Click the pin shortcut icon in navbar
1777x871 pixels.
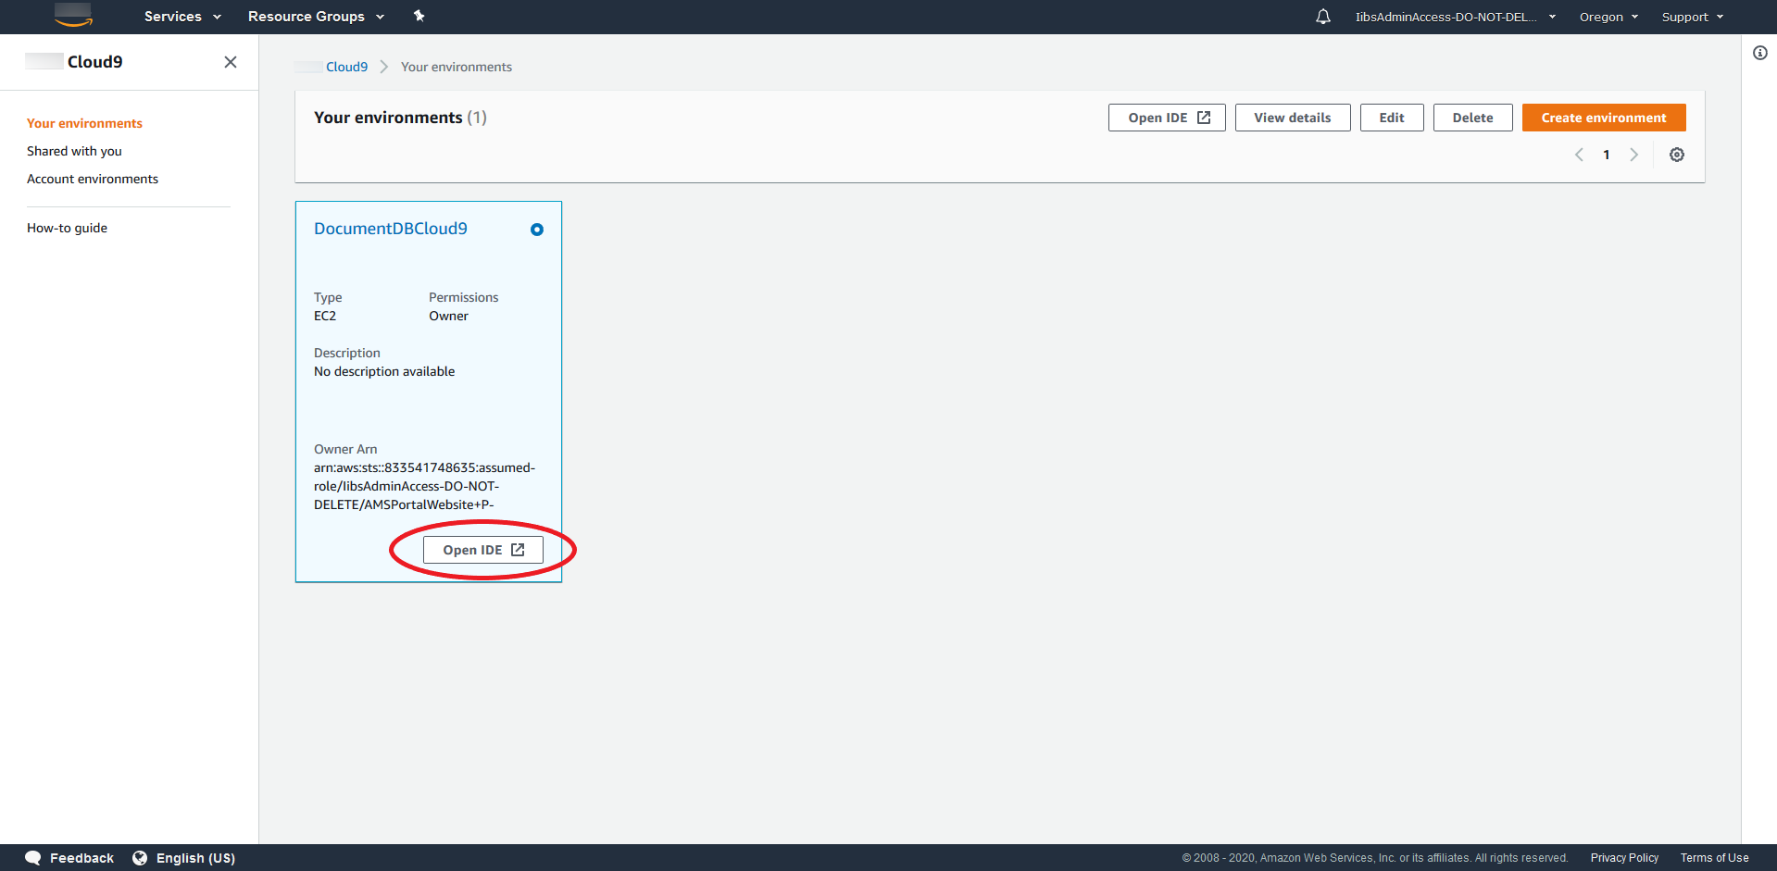coord(419,16)
